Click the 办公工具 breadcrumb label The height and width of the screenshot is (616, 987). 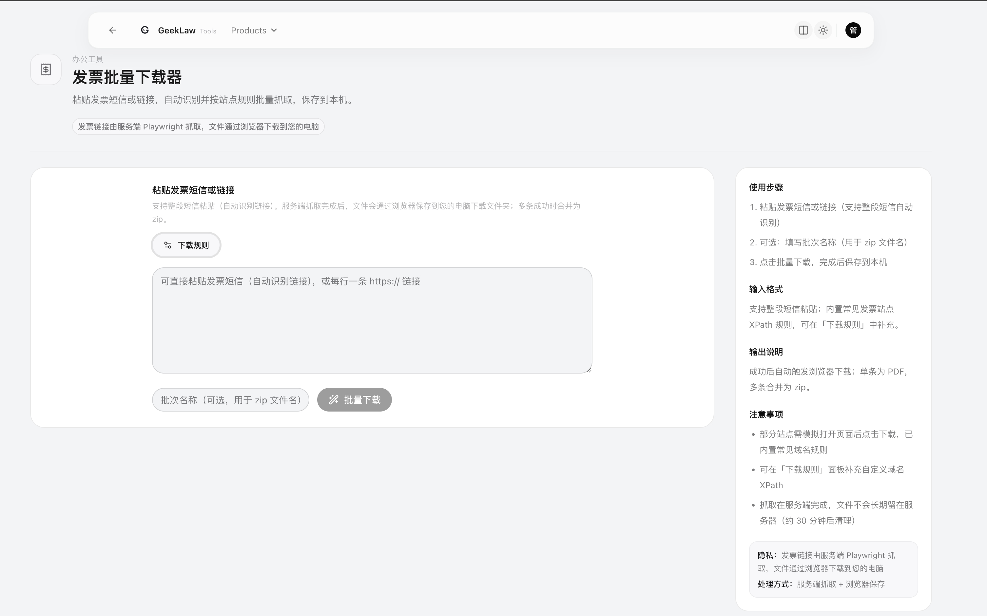87,60
